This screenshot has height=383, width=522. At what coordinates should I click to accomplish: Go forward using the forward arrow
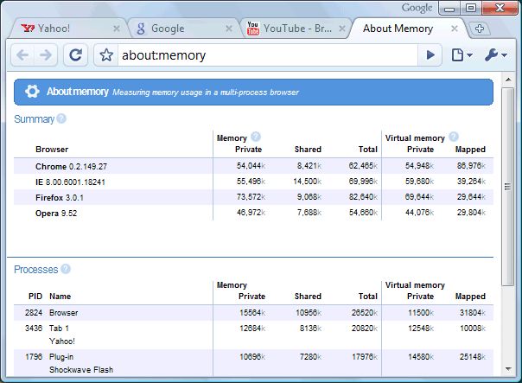[45, 55]
